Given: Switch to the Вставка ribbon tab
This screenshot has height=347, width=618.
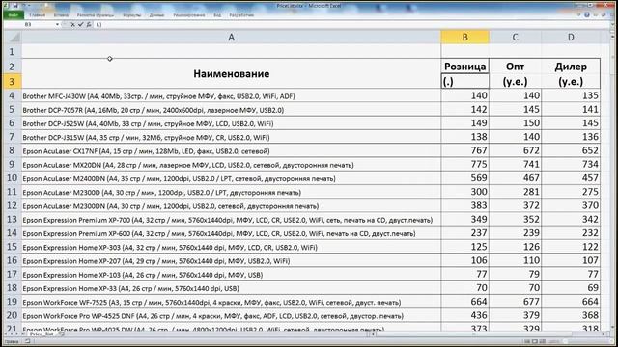Looking at the screenshot, I should click(x=61, y=15).
